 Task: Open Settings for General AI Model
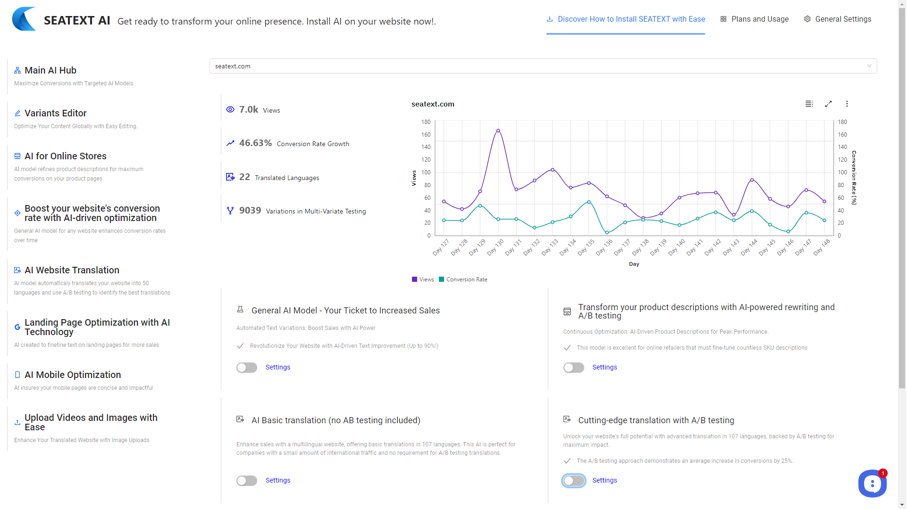click(x=278, y=368)
